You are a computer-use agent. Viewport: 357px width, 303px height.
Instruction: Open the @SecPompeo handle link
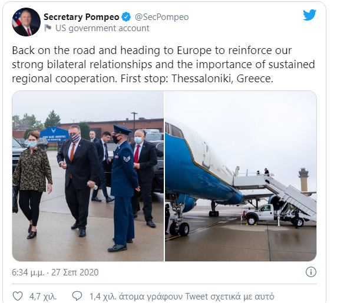[162, 17]
